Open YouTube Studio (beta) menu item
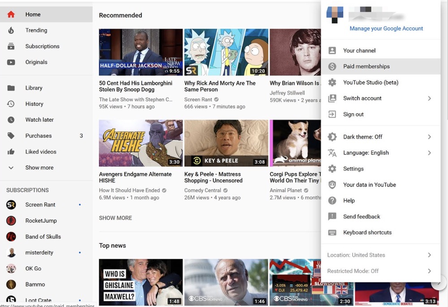Screen dimensions: 448x307 (370, 82)
